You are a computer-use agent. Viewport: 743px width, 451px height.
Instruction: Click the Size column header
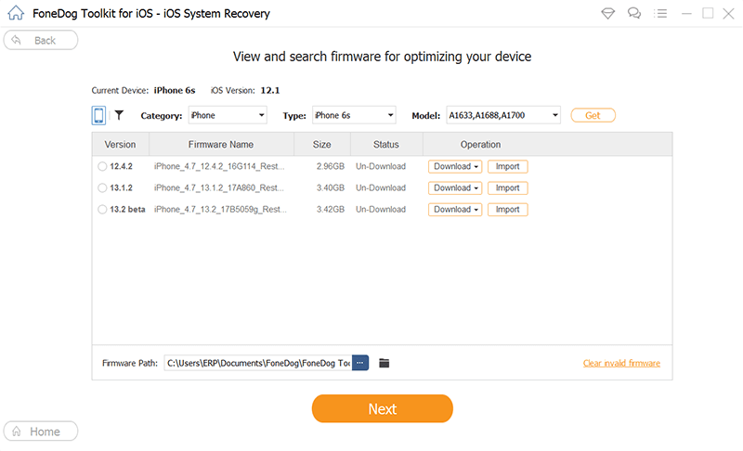click(x=322, y=145)
